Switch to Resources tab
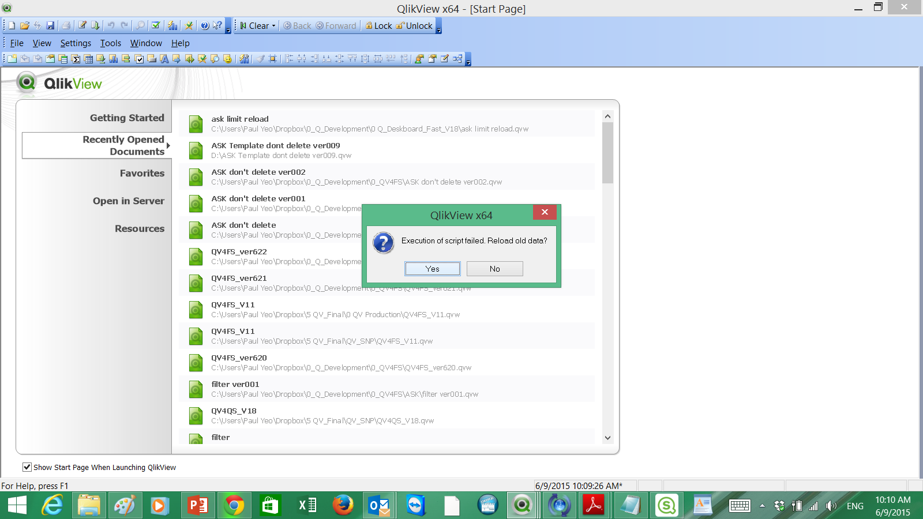This screenshot has width=923, height=519. pos(139,228)
